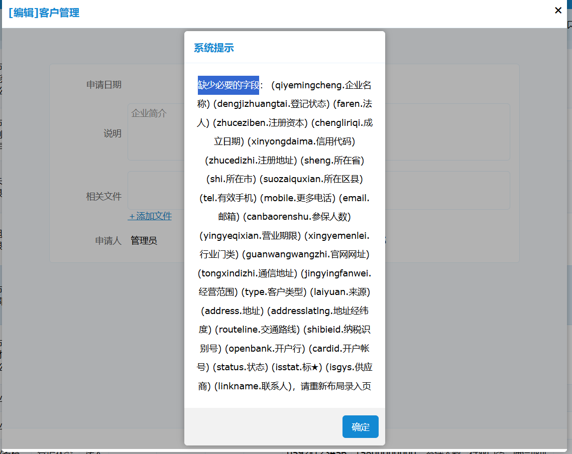Image resolution: width=572 pixels, height=454 pixels.
Task: Click the 申请人 field label
Action: click(108, 241)
